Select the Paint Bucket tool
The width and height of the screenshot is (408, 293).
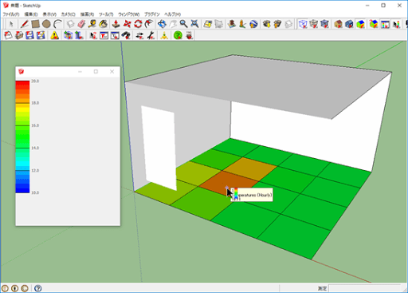pyautogui.click(x=103, y=24)
